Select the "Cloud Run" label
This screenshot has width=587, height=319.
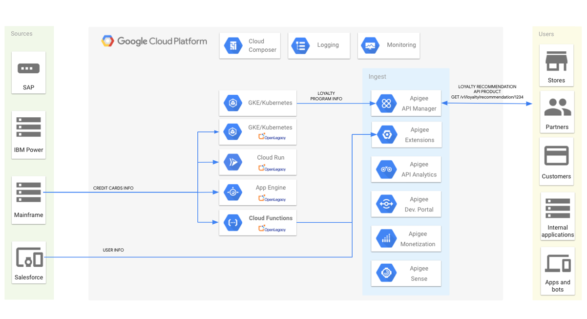point(271,158)
